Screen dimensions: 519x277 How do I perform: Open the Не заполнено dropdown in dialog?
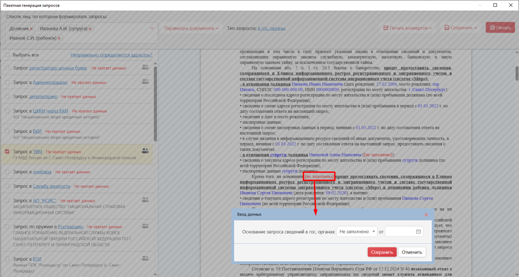point(356,232)
